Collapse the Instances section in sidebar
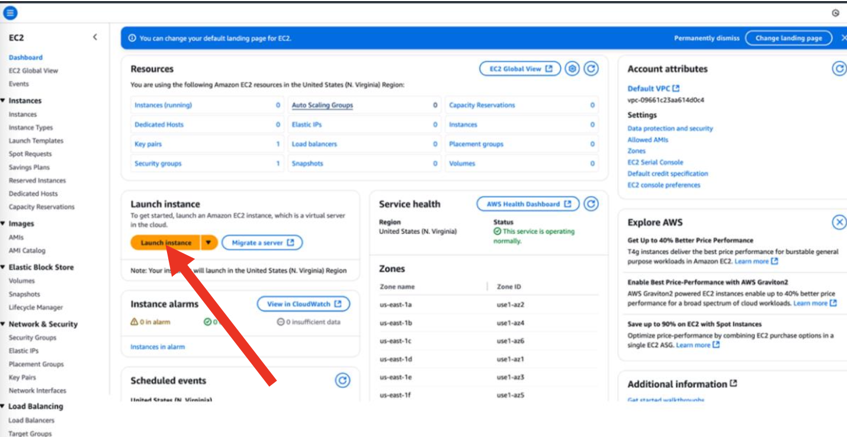 coord(3,101)
